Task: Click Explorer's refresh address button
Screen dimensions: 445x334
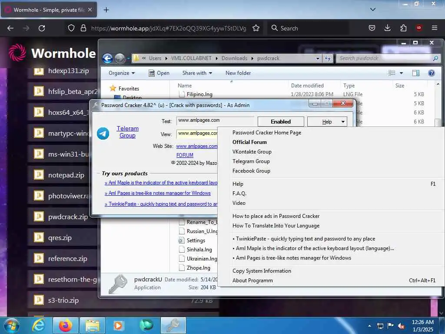Action: click(328, 58)
